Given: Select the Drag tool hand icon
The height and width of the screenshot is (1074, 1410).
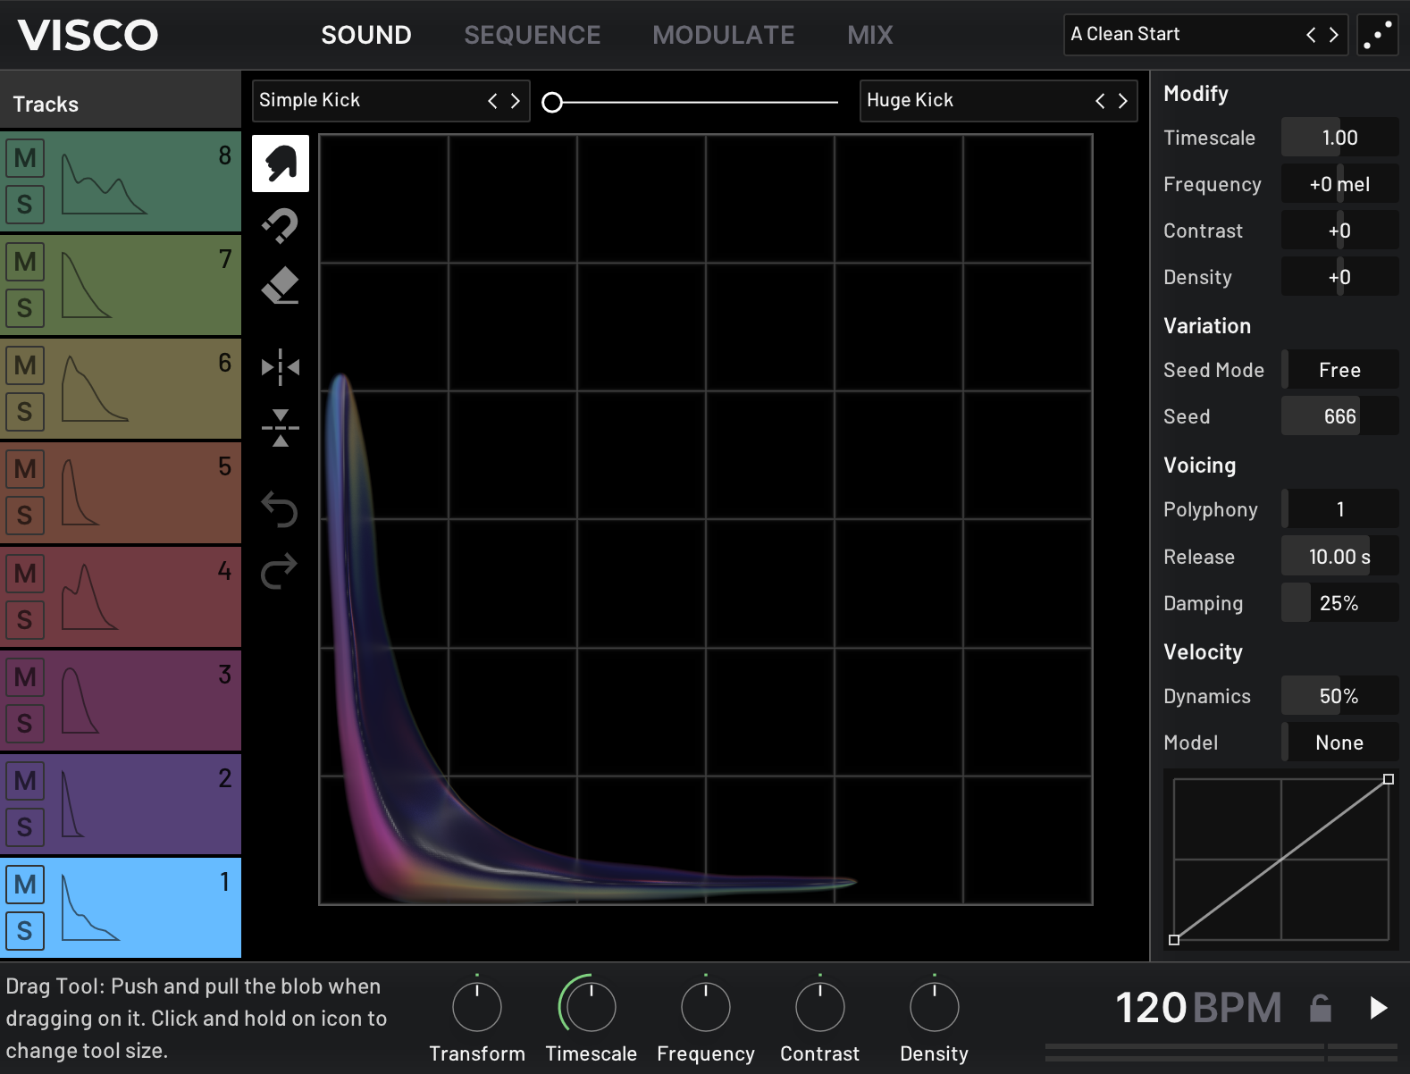Looking at the screenshot, I should [280, 164].
